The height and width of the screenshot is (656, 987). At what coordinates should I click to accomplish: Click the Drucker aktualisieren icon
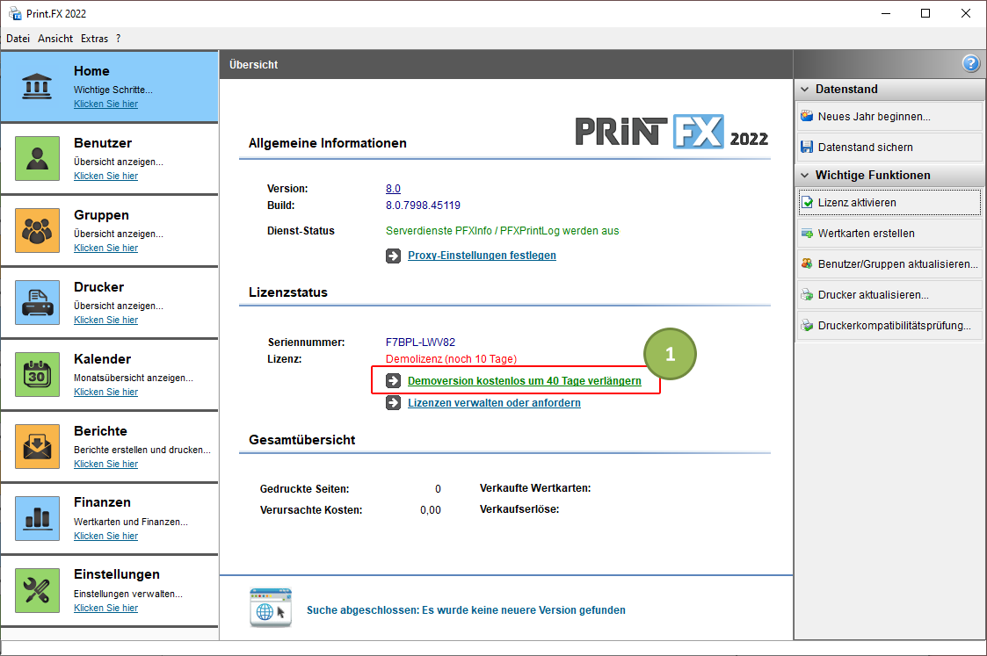point(807,295)
